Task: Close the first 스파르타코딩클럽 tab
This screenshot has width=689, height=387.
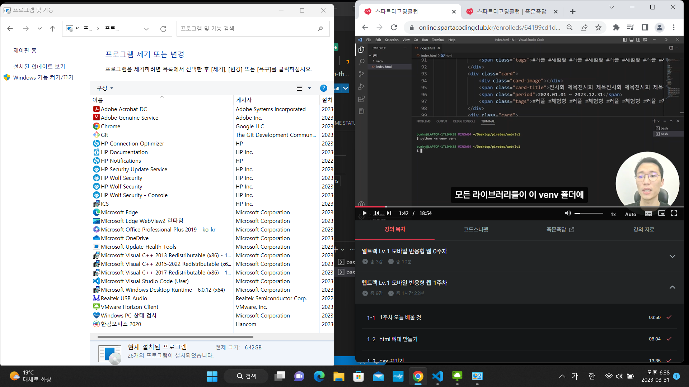Action: pos(454,11)
